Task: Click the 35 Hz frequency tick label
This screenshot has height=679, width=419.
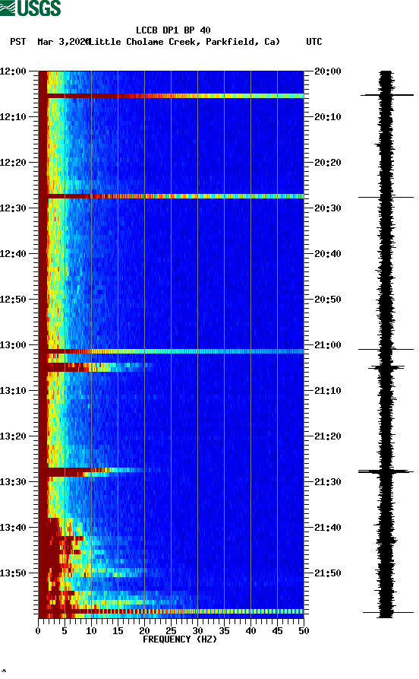Action: (225, 631)
